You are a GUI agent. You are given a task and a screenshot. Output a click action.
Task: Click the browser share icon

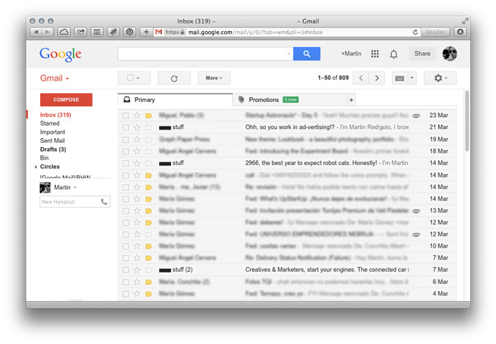[x=81, y=32]
